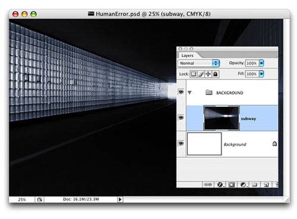Viewport: 297px width, 219px height.
Task: Open the Fill slider arrow
Action: click(x=261, y=74)
